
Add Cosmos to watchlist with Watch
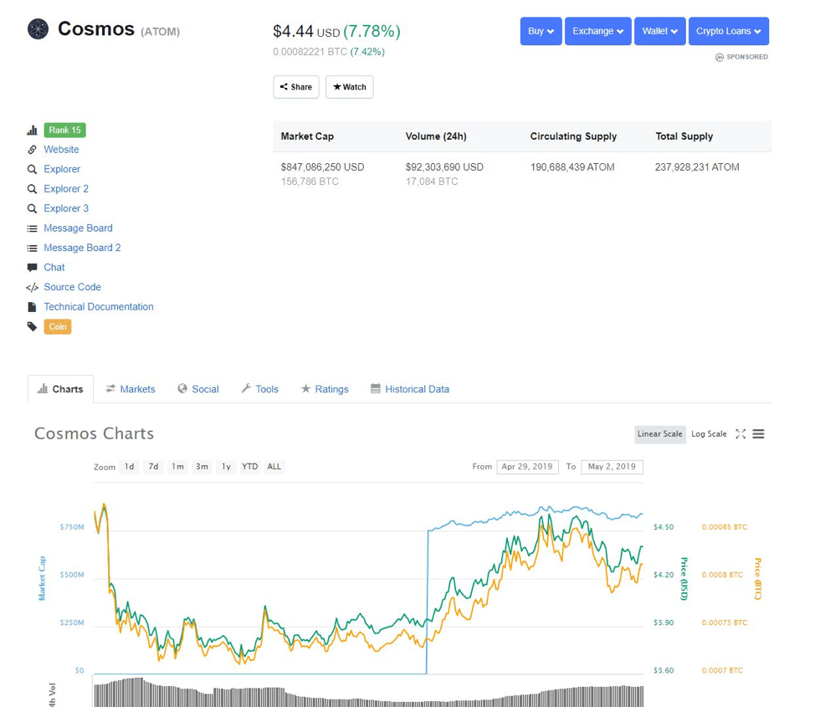point(349,87)
